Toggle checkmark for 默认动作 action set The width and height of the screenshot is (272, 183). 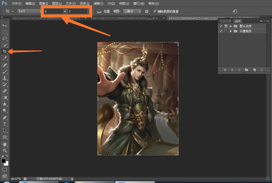pyautogui.click(x=221, y=26)
